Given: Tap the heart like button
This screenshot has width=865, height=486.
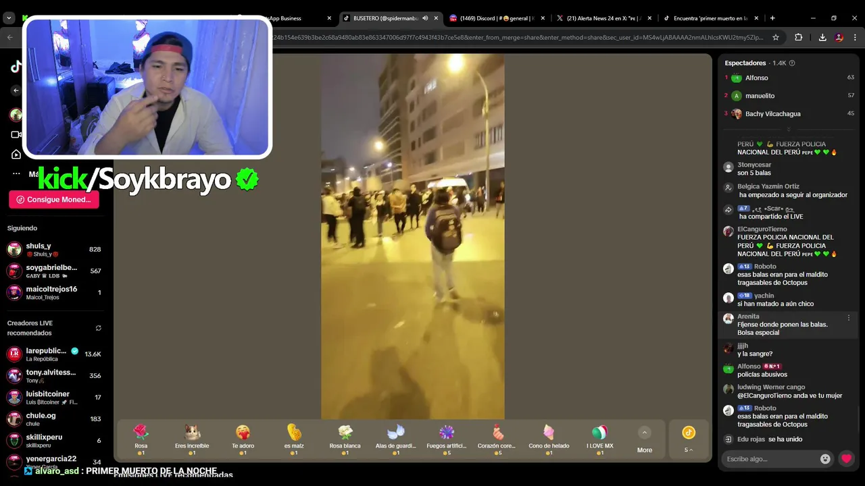Looking at the screenshot, I should pyautogui.click(x=846, y=459).
